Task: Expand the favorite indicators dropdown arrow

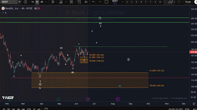Action: point(66,2)
